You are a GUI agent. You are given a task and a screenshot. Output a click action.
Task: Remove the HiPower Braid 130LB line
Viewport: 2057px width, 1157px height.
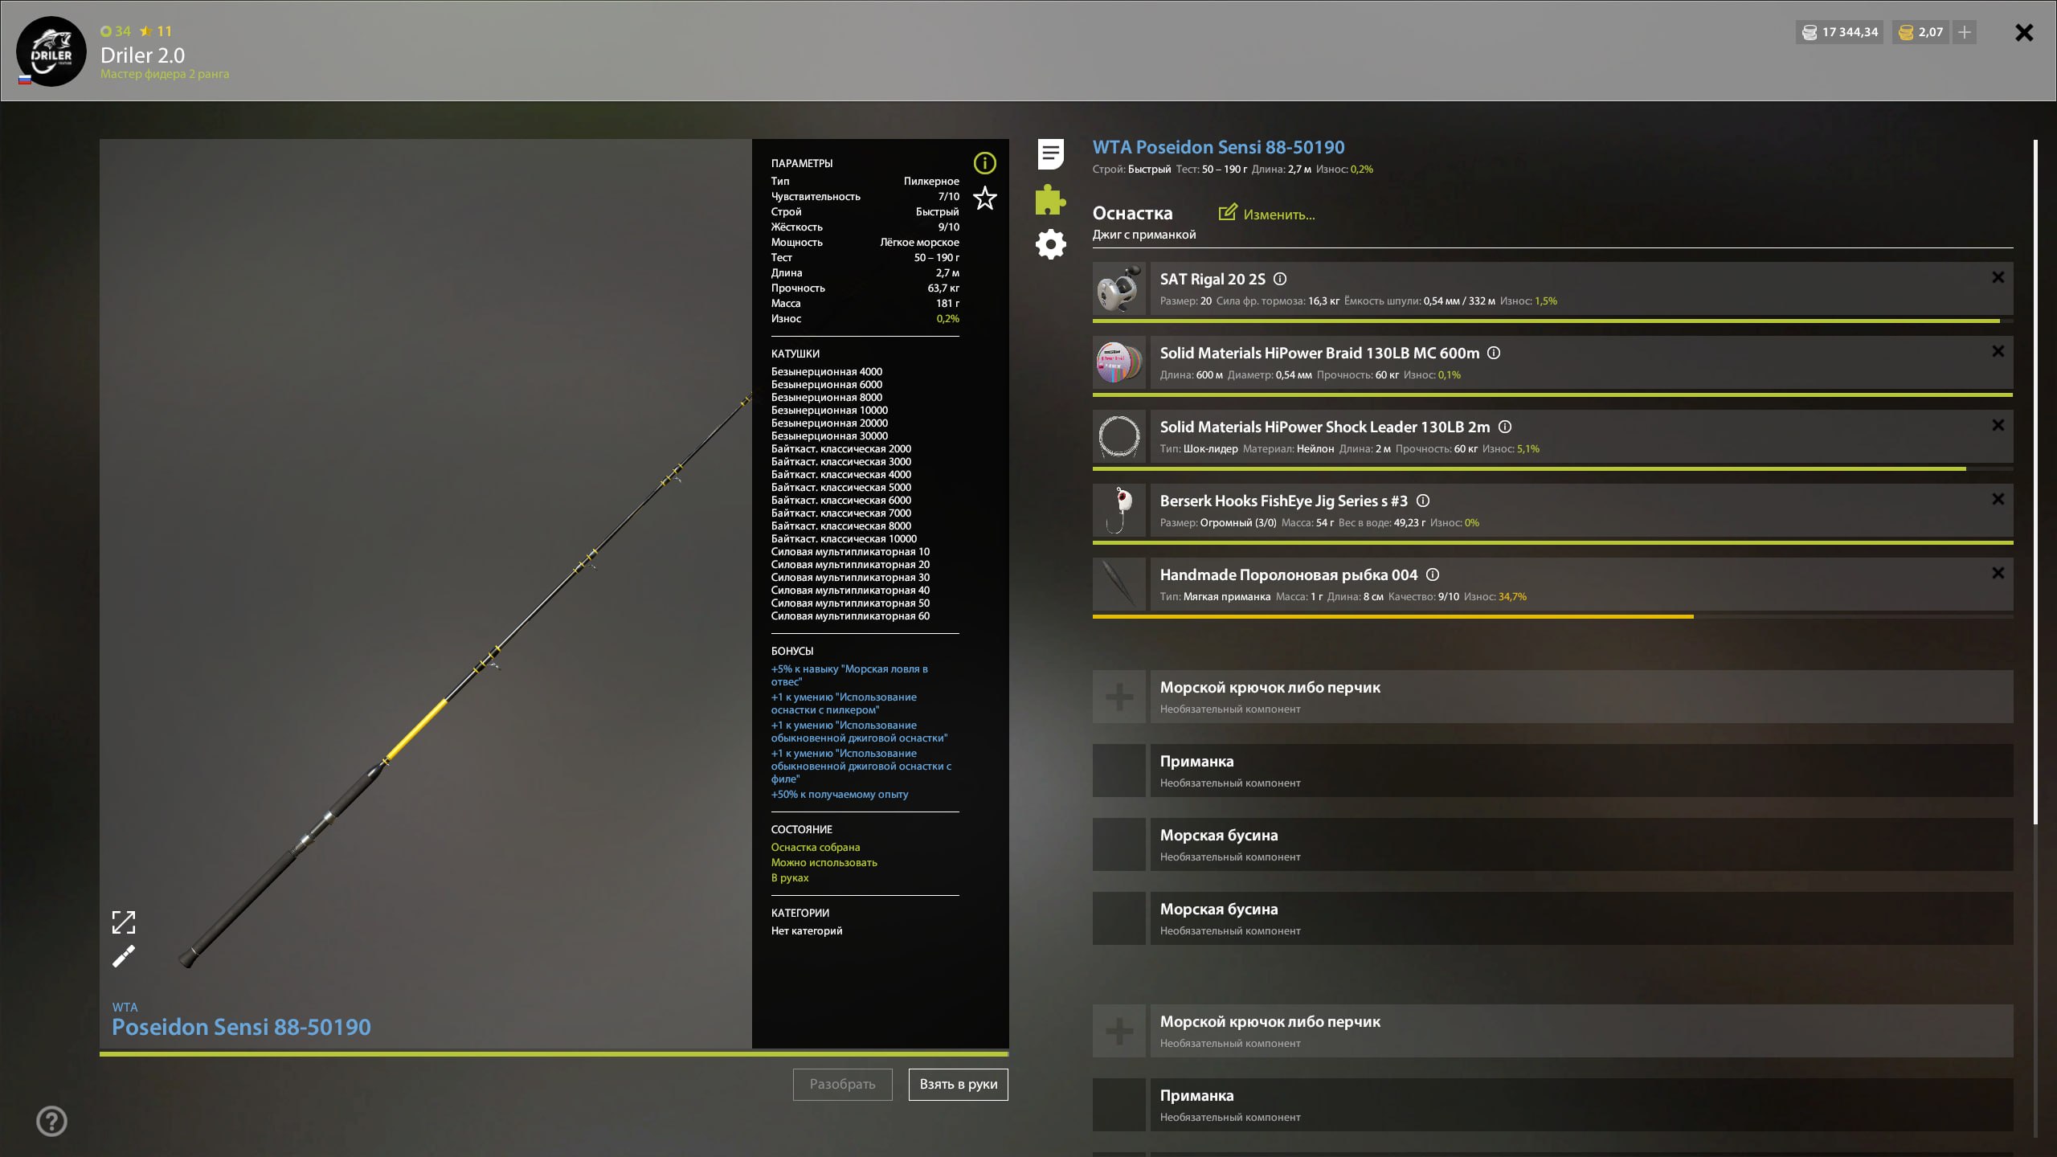tap(1998, 351)
